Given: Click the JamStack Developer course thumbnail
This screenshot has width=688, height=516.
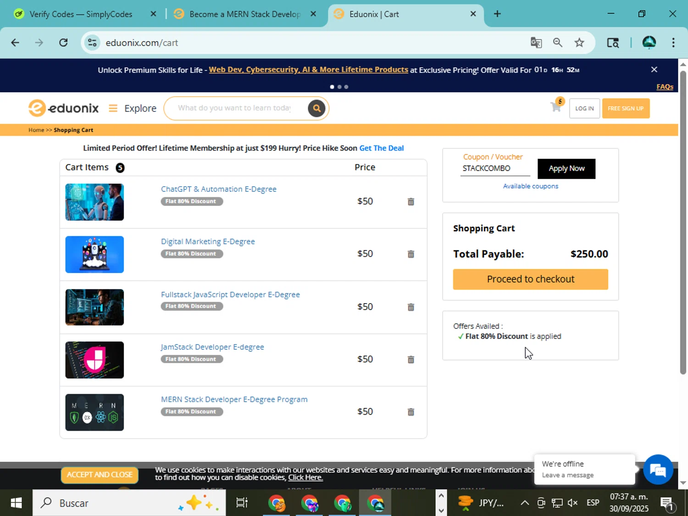Looking at the screenshot, I should point(94,360).
